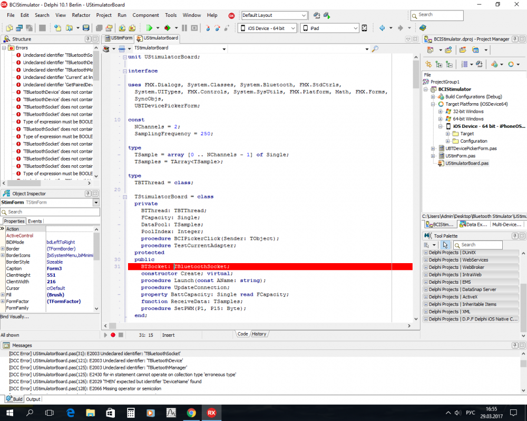Click the Save disk icon in toolbar

click(86, 28)
